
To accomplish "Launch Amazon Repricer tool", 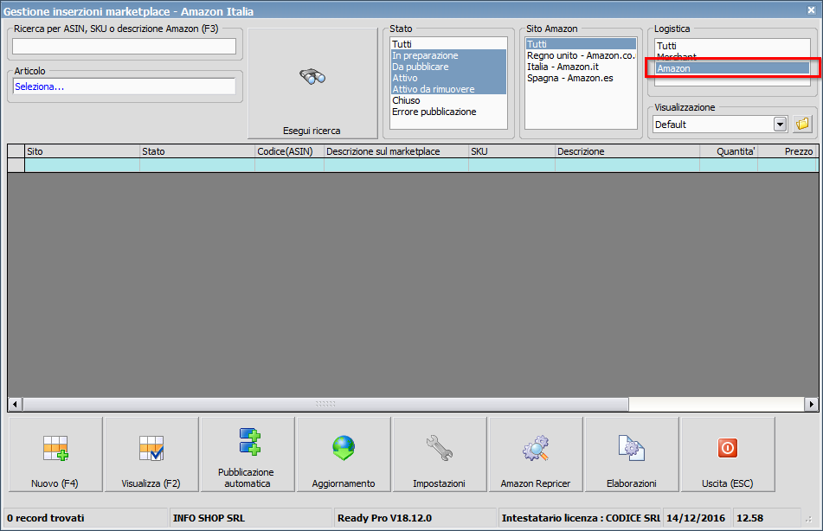I will point(536,454).
